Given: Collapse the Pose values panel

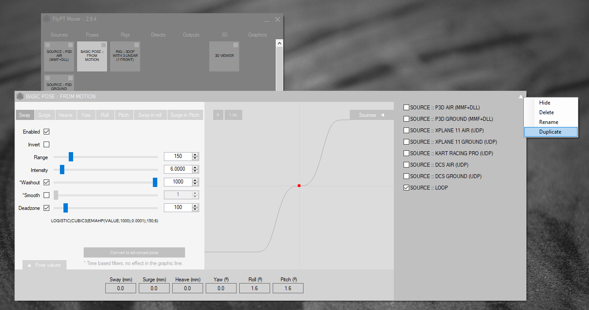Looking at the screenshot, I should 44,265.
